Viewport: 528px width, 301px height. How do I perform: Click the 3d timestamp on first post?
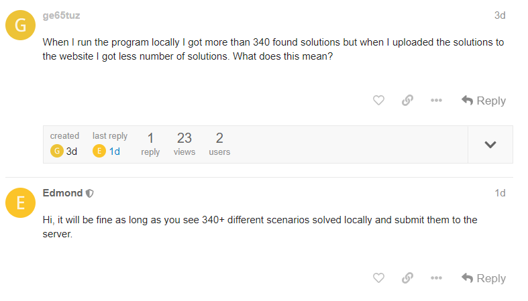[500, 15]
